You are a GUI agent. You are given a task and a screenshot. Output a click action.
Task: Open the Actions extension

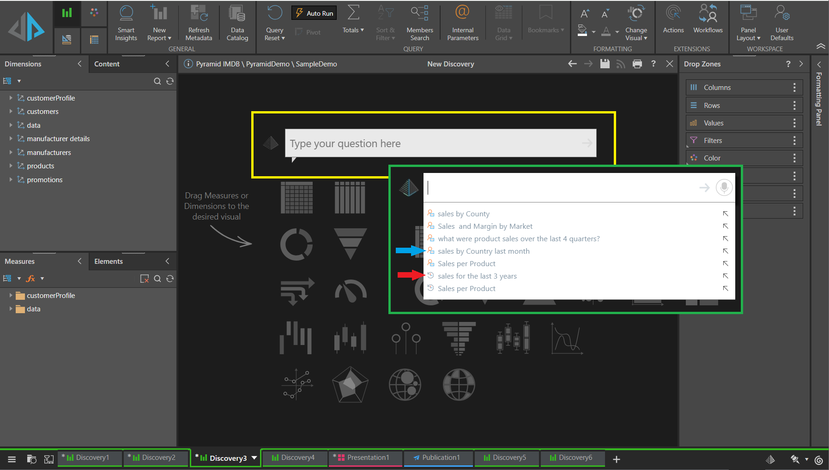coord(673,19)
